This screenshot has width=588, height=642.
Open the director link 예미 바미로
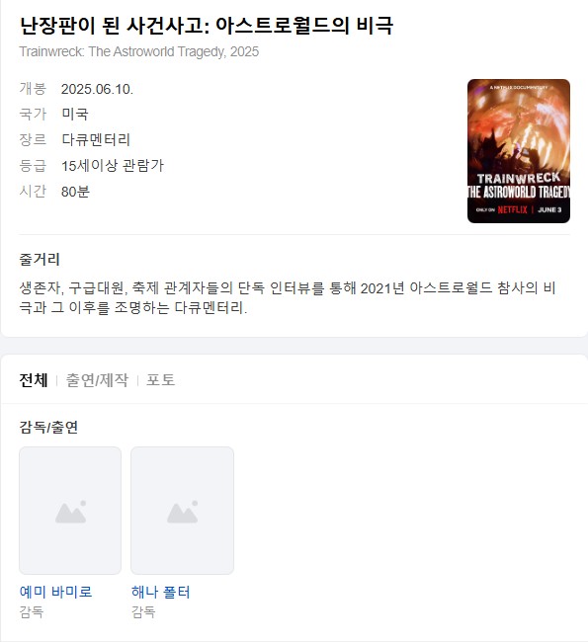[55, 592]
